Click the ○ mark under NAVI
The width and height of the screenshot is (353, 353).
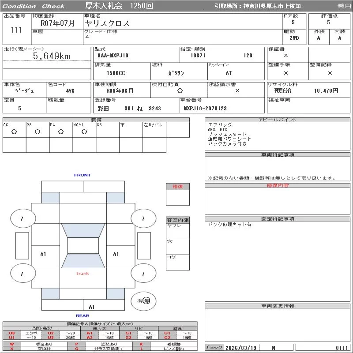point(84,132)
